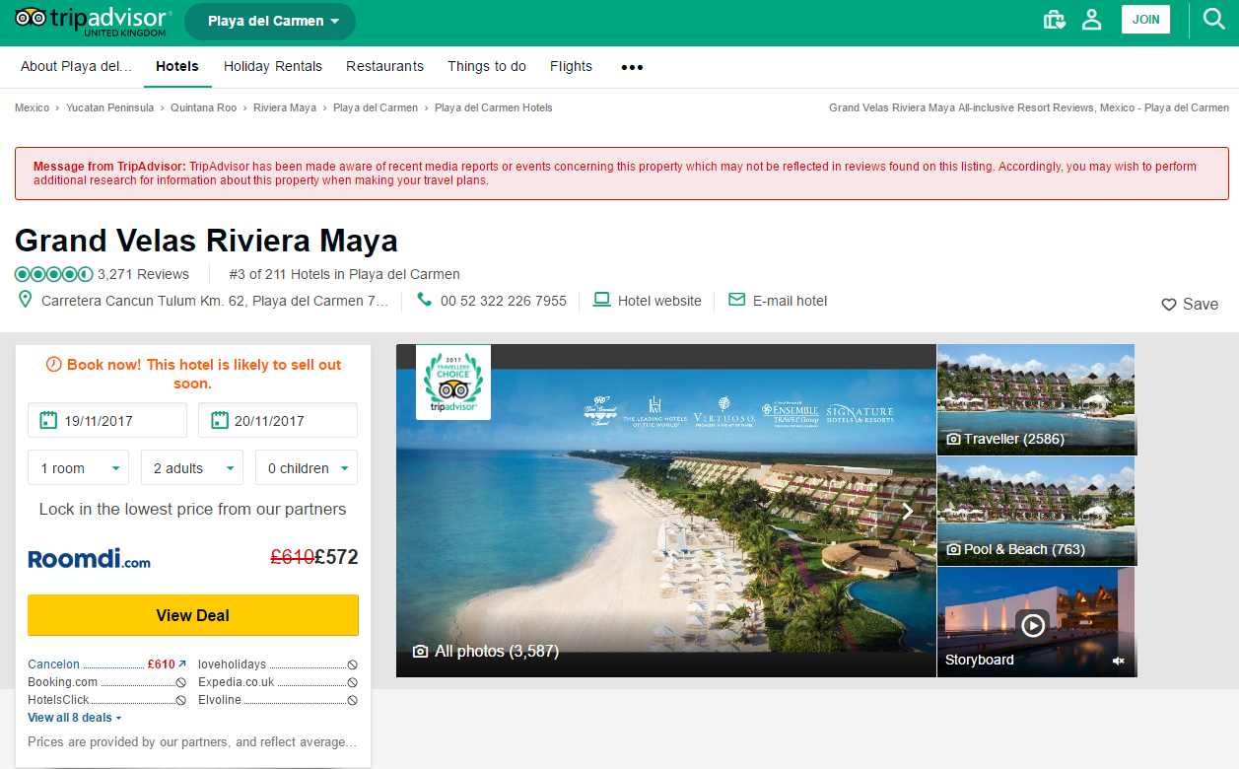Open the 0 children dropdown
This screenshot has height=769, width=1239.
pyautogui.click(x=307, y=468)
